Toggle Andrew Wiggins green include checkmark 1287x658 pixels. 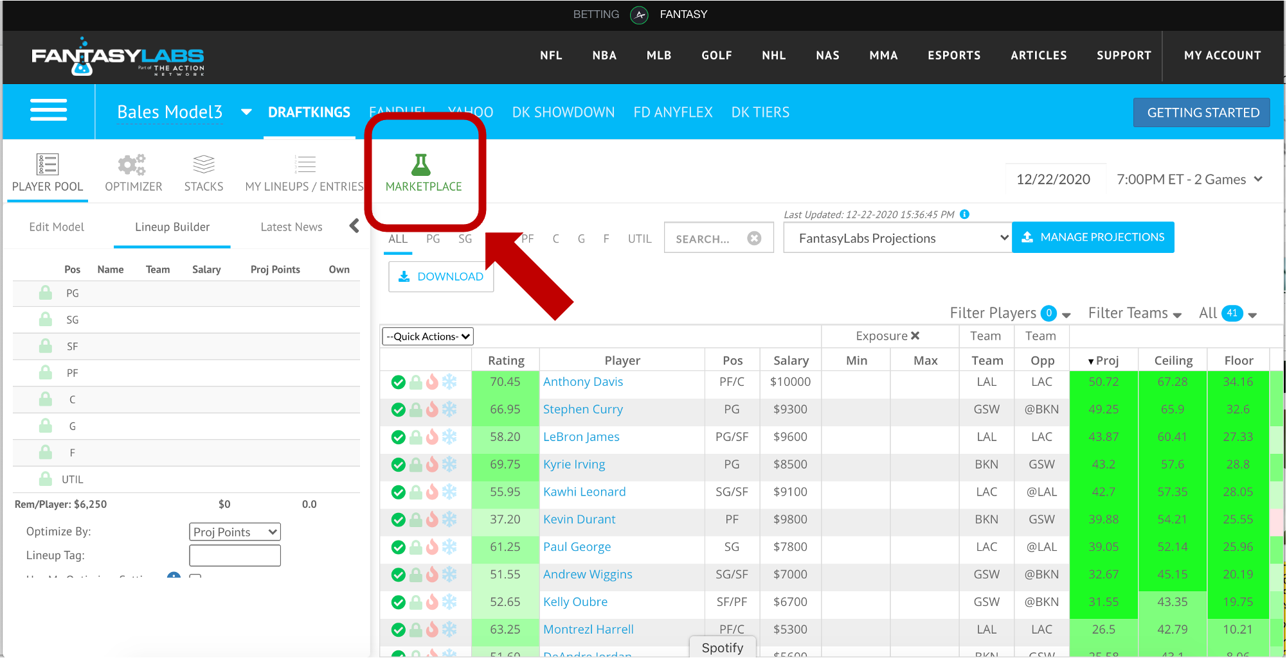pos(399,576)
